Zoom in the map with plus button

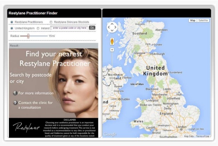click(x=112, y=50)
